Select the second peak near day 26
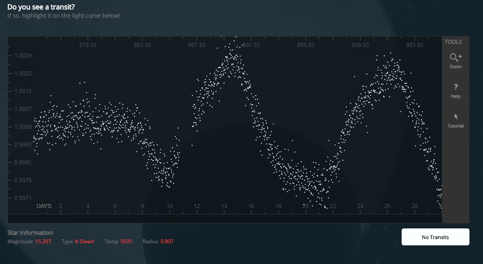Image resolution: width=483 pixels, height=264 pixels. 390,72
